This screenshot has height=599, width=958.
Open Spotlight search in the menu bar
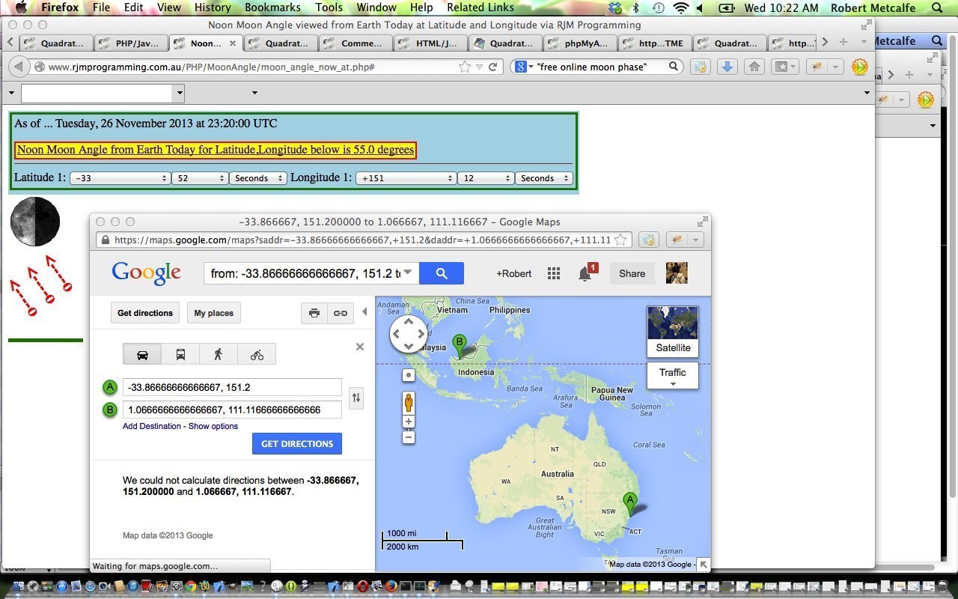(938, 8)
